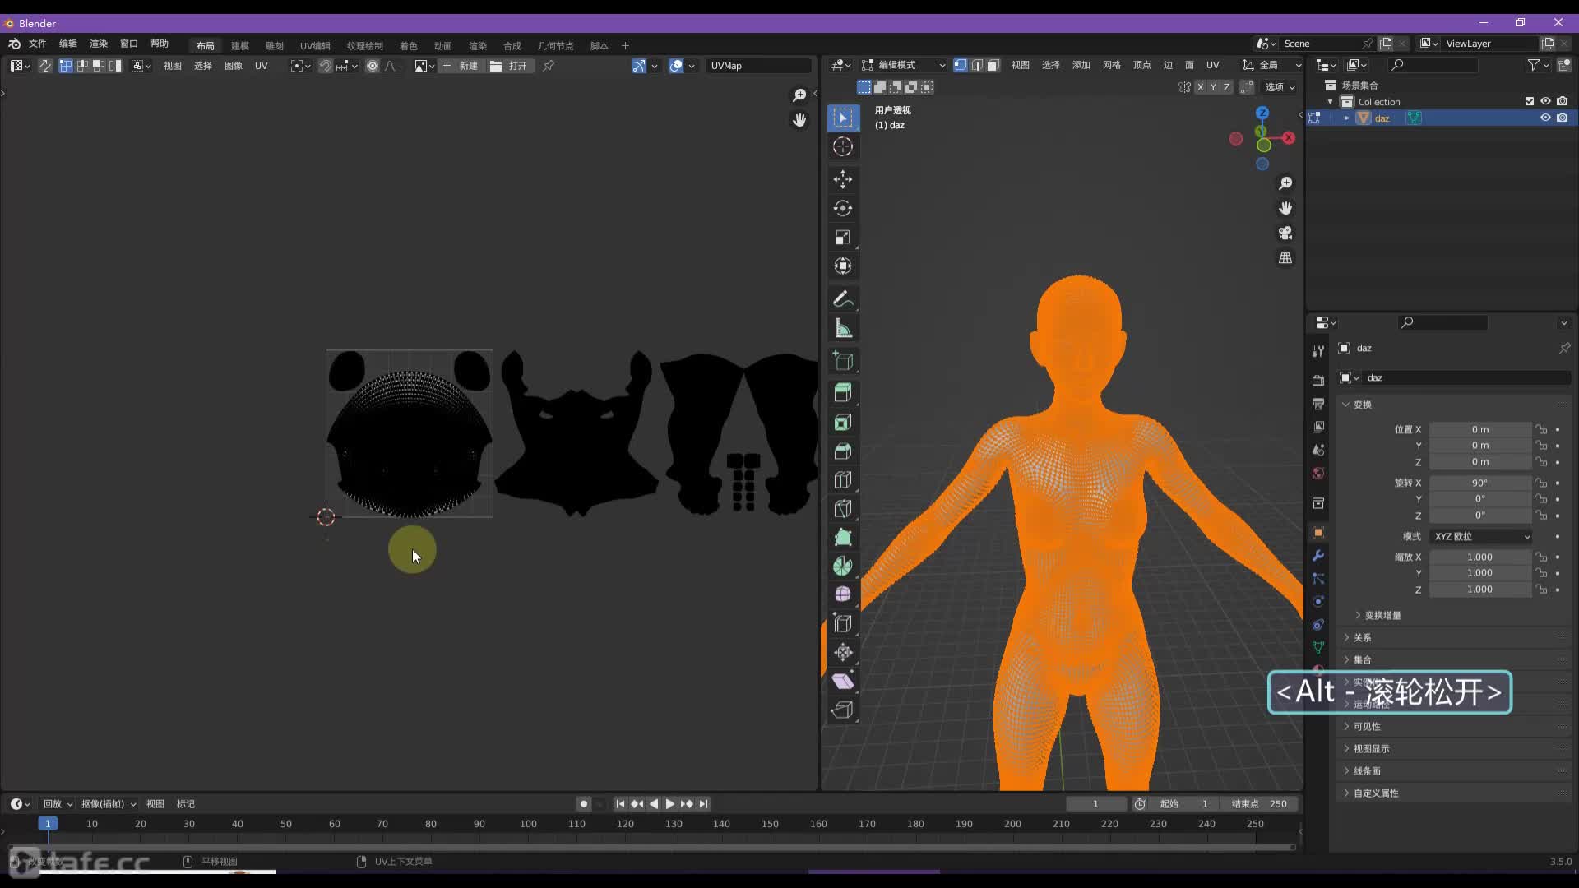Image resolution: width=1579 pixels, height=888 pixels.
Task: Enable vertex select mode in 3D viewport
Action: pyautogui.click(x=960, y=65)
